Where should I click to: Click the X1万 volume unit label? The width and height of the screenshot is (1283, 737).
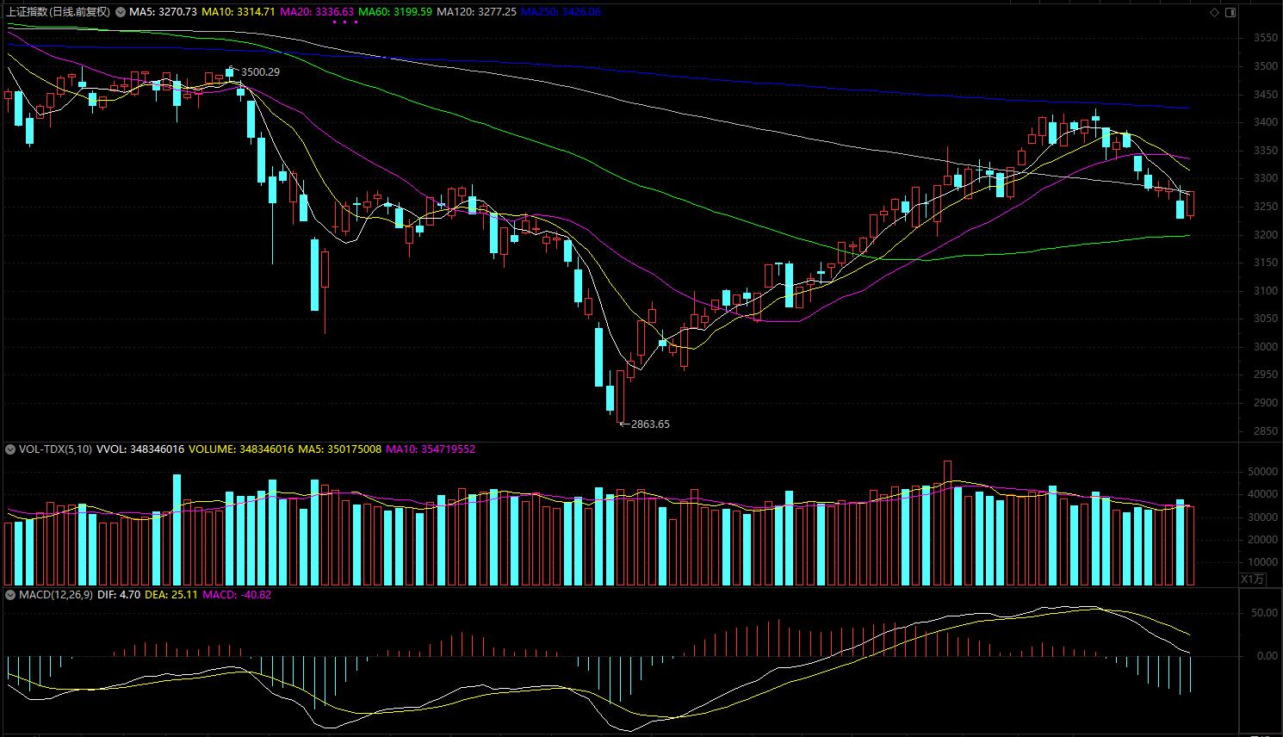(x=1254, y=579)
